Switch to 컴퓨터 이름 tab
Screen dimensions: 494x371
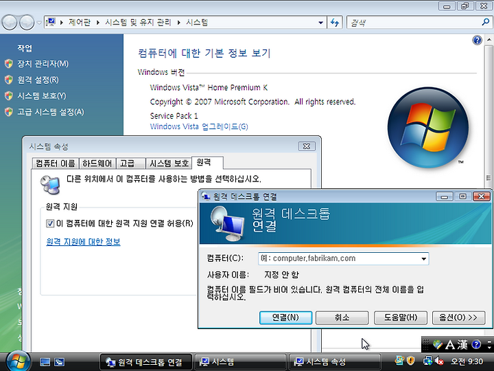click(x=56, y=163)
